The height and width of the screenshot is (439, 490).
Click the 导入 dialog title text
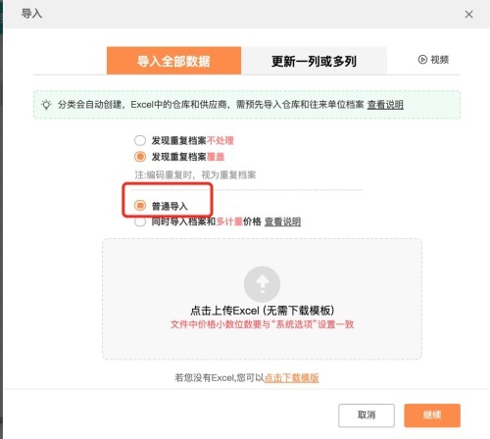pos(31,14)
